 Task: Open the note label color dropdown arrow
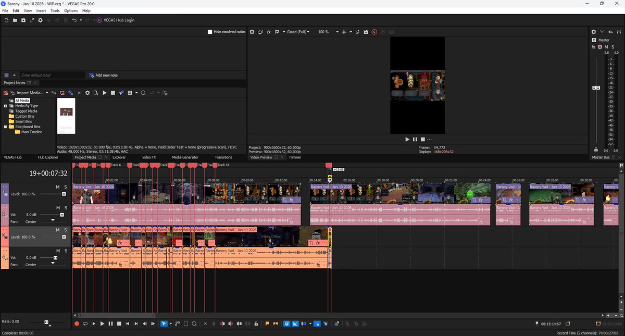[15, 75]
